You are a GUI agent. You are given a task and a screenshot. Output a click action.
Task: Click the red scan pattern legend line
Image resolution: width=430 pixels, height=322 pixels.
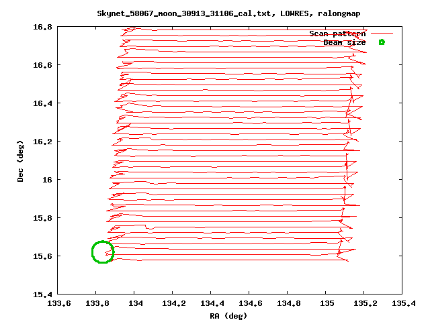coord(382,33)
